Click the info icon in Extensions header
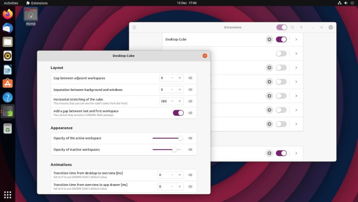 pyautogui.click(x=134, y=27)
